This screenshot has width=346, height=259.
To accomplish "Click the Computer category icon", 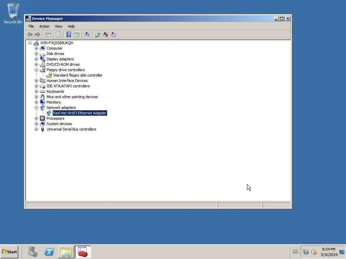I will tap(43, 48).
